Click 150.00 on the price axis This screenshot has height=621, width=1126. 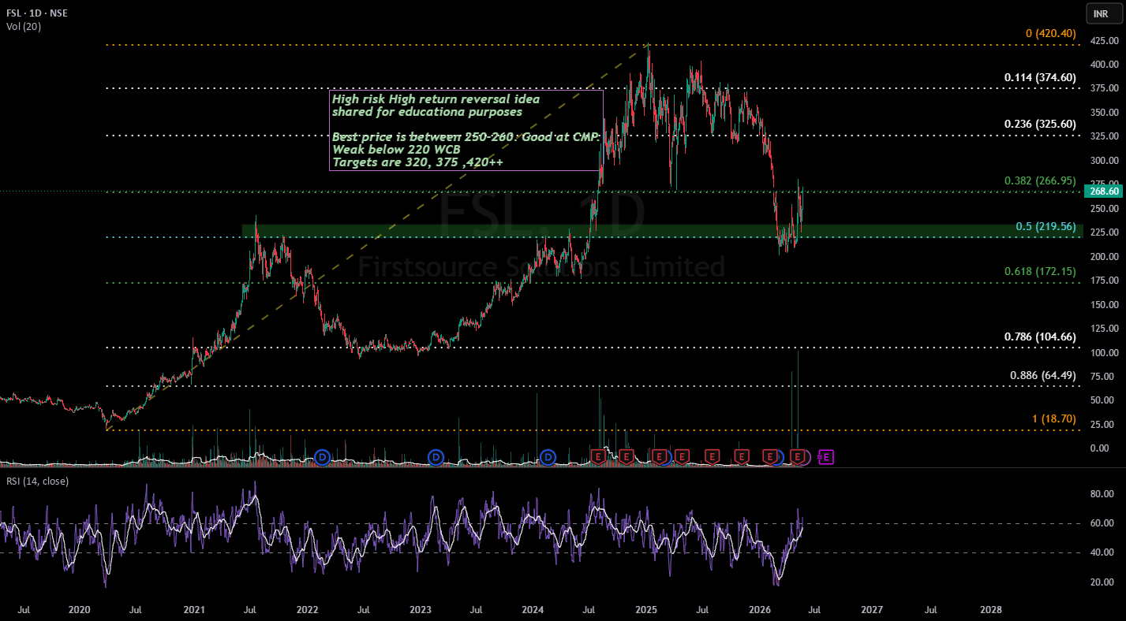[x=1103, y=305]
